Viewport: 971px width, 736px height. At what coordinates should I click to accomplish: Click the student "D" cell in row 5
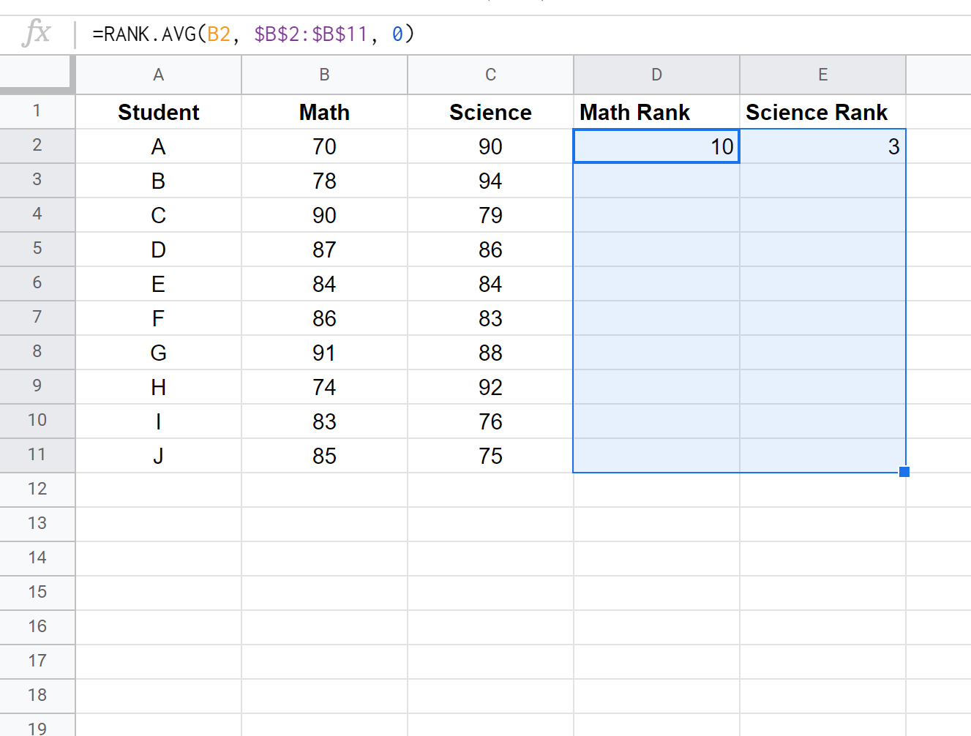coord(158,249)
